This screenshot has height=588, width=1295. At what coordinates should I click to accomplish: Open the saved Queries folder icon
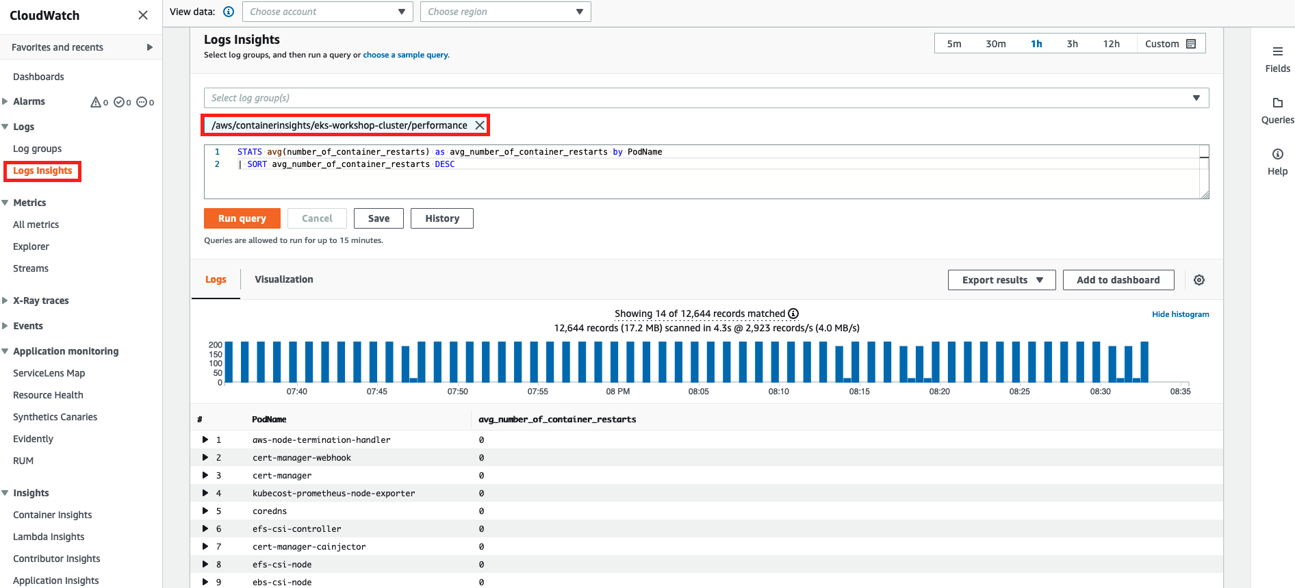1277,103
